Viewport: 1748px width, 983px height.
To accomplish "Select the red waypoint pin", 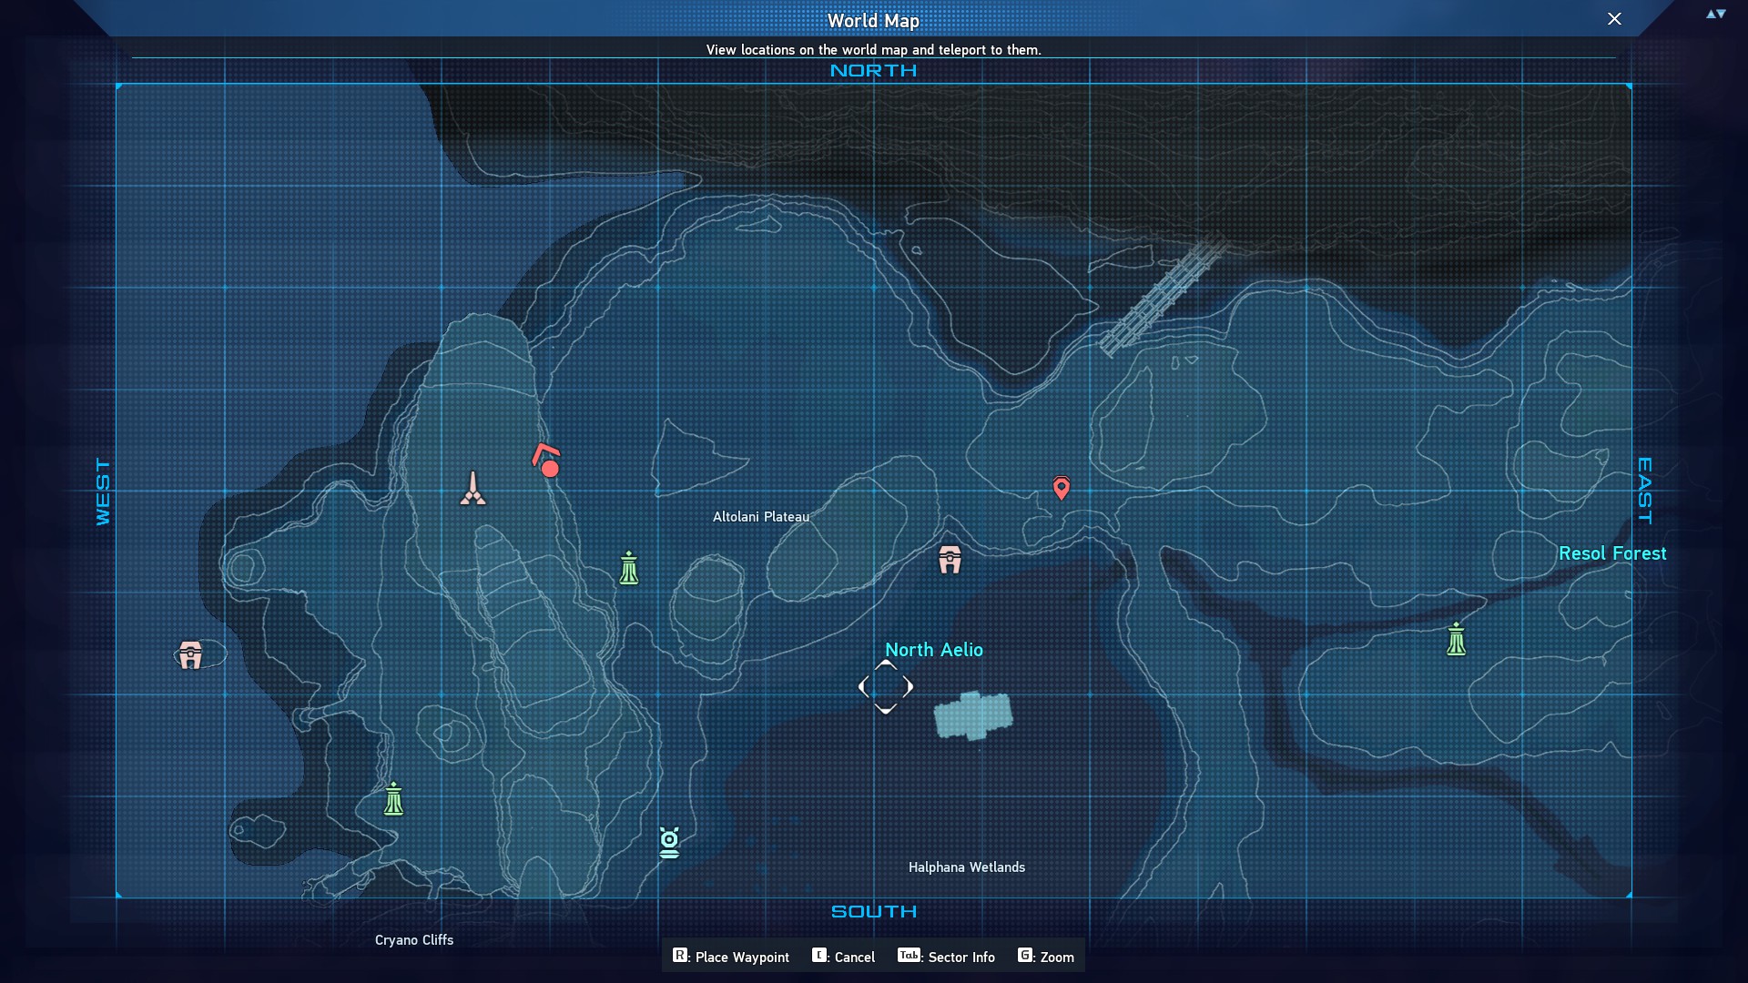I will pos(1061,488).
